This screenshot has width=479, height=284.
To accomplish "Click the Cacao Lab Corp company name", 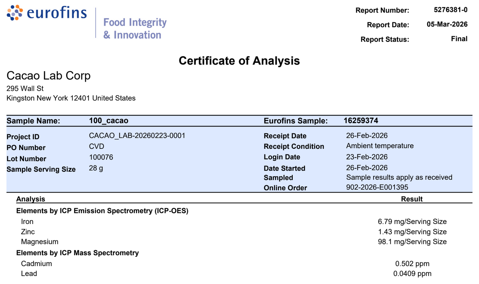I will point(48,76).
